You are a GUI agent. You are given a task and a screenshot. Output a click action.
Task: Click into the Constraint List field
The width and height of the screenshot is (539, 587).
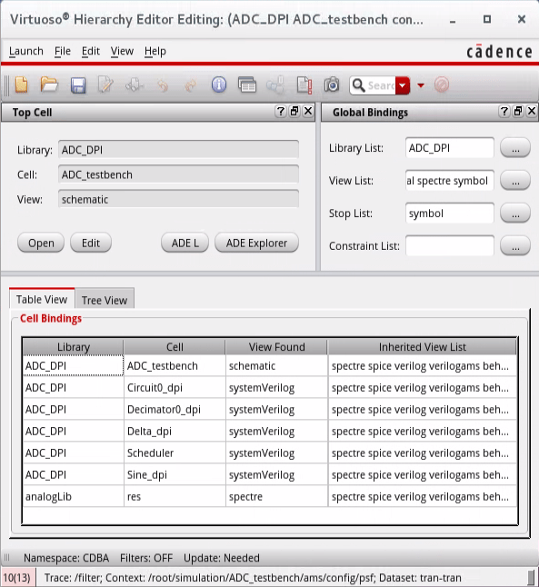click(450, 245)
